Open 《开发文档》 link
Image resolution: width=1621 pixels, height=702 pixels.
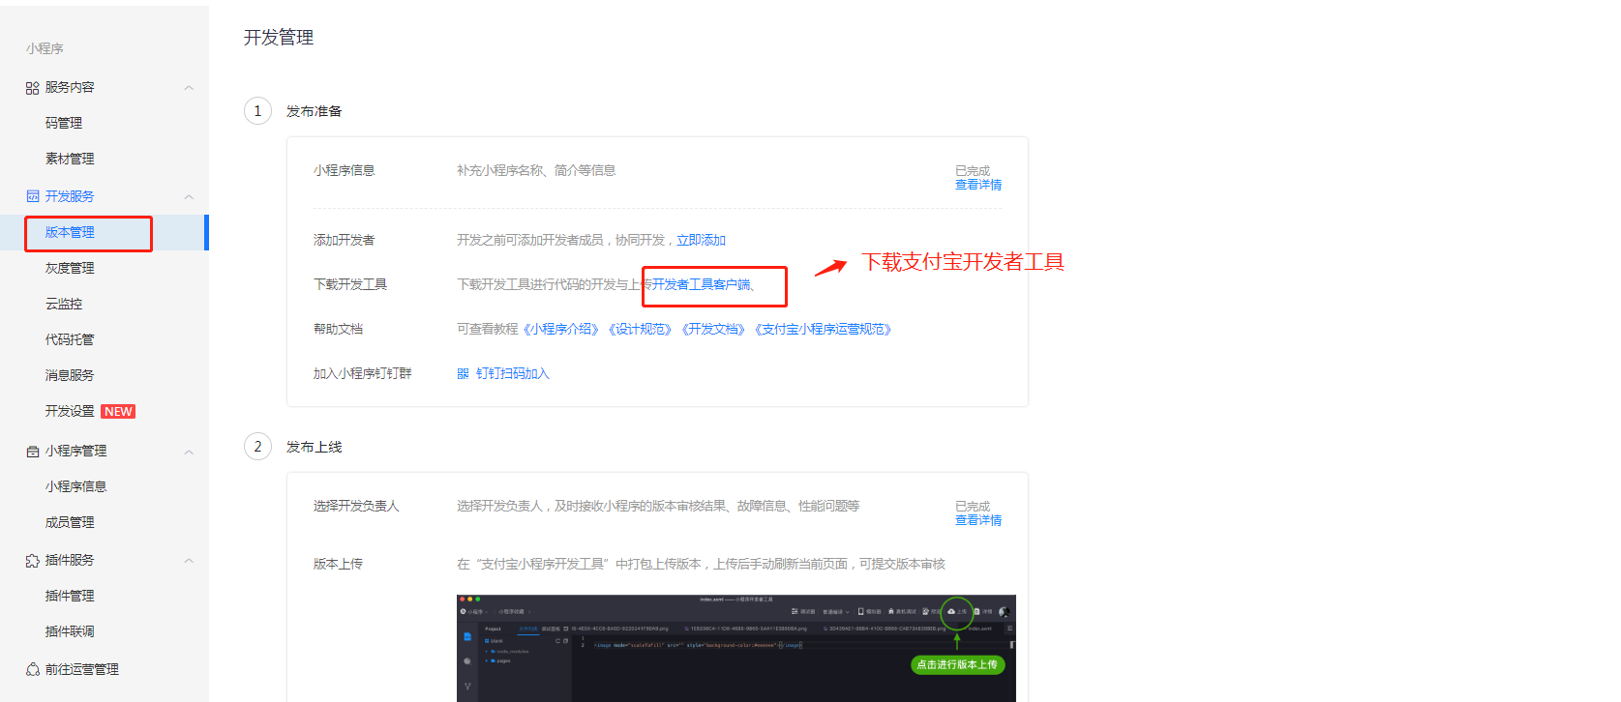[713, 329]
